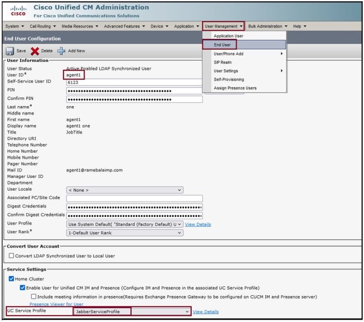Click the User Management menu

point(223,26)
